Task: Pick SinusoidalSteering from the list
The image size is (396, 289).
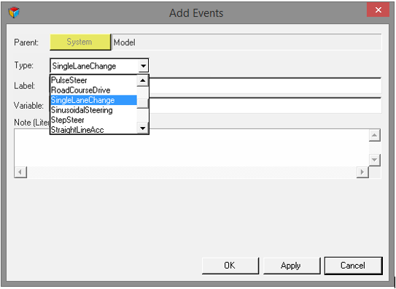Action: (93, 110)
